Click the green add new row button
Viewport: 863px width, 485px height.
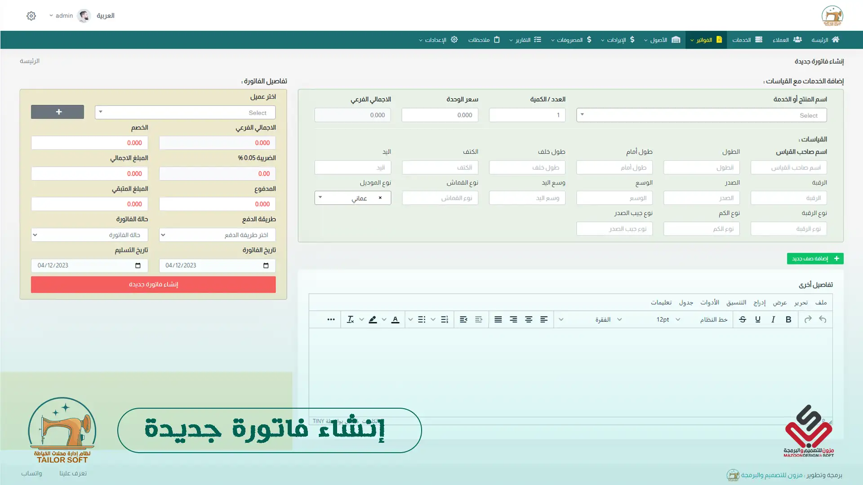(x=815, y=259)
